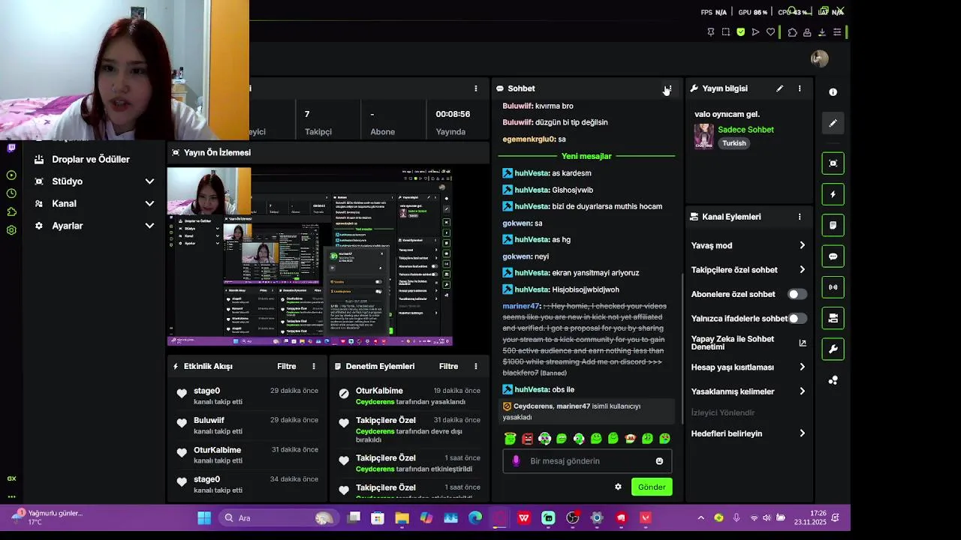Click the pin icon in the browser toolbar

(x=711, y=32)
